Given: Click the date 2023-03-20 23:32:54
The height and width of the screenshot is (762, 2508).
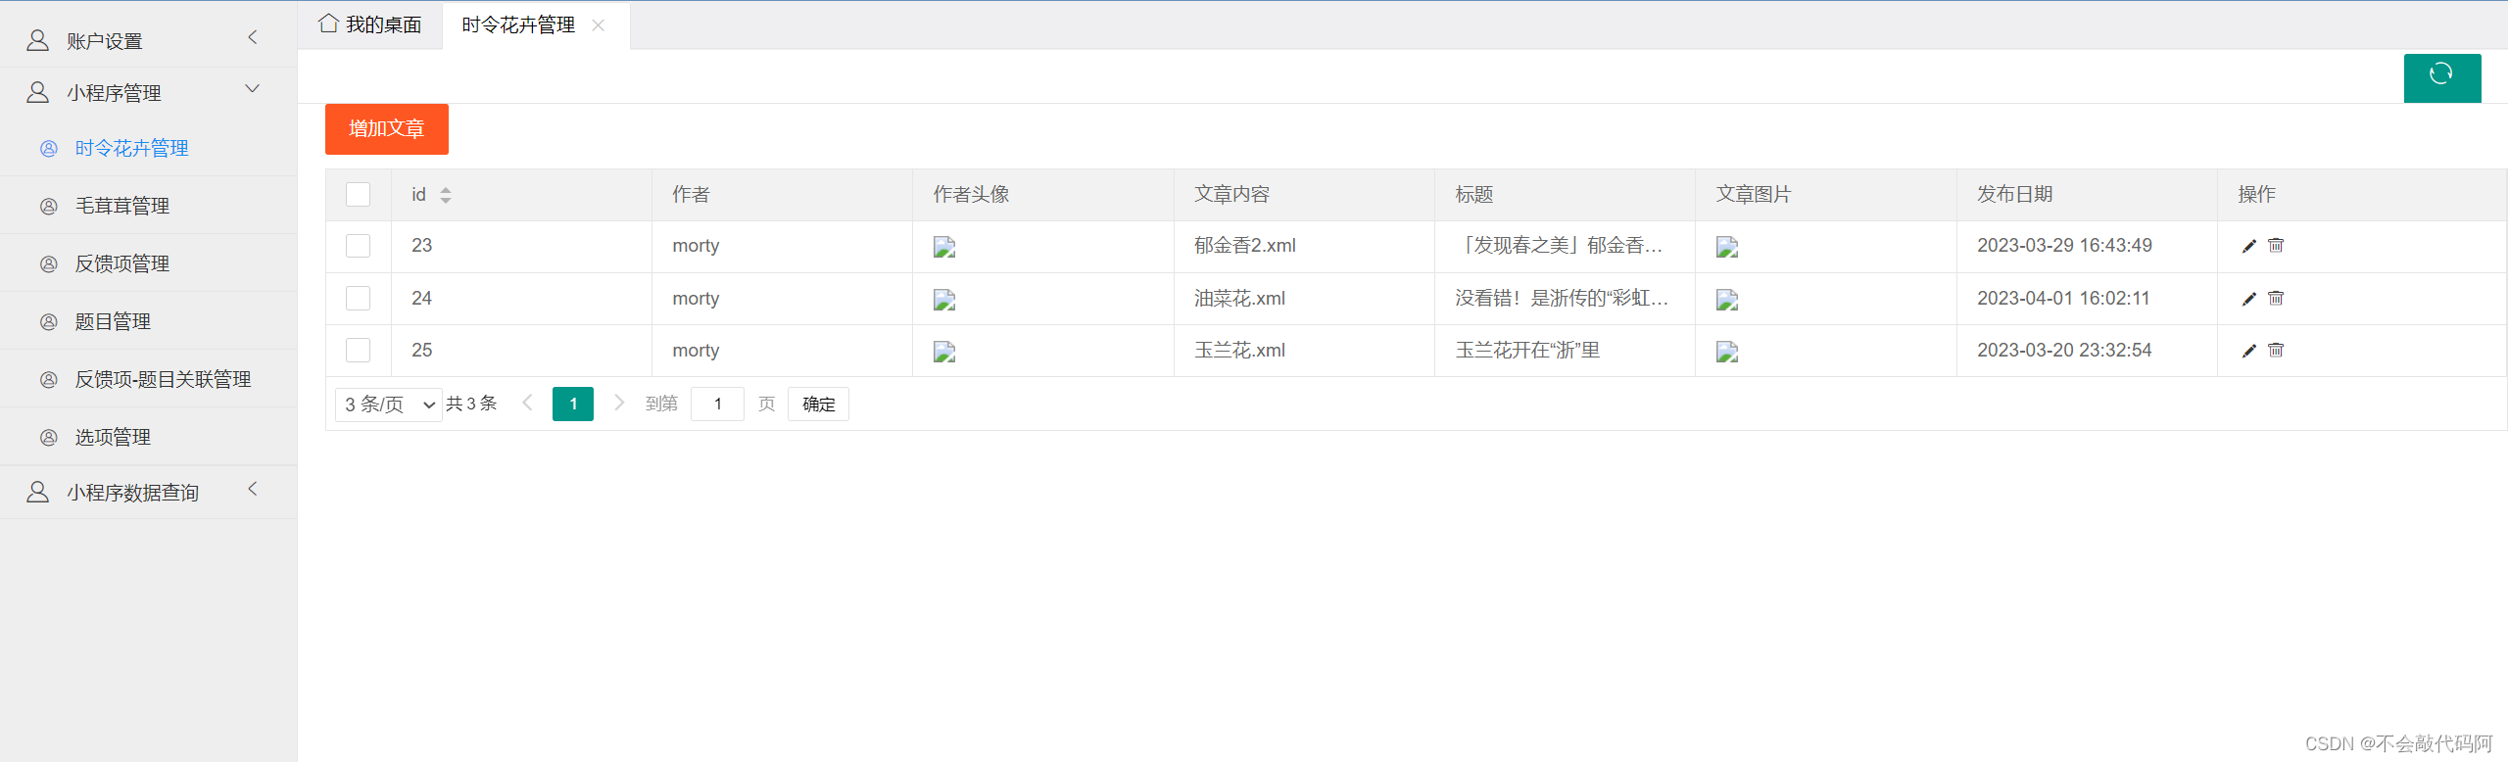Looking at the screenshot, I should 2064,351.
